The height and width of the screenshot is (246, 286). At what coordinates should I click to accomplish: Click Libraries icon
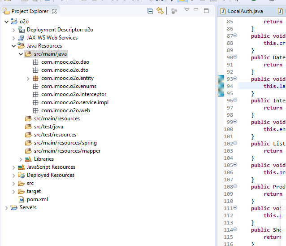click(x=28, y=159)
